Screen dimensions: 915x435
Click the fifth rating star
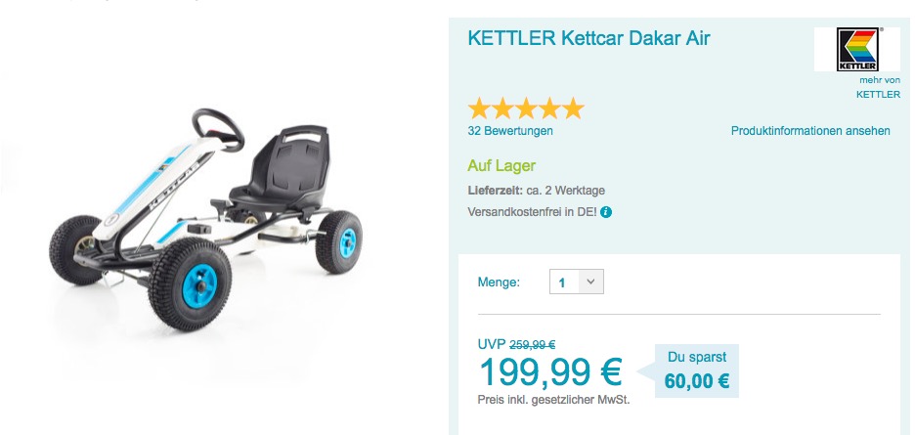(573, 109)
